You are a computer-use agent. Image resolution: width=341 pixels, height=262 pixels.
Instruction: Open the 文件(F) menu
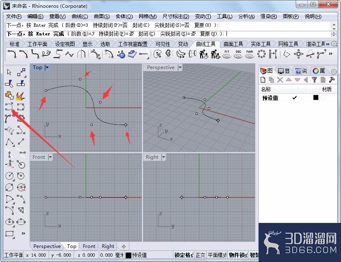(14, 16)
